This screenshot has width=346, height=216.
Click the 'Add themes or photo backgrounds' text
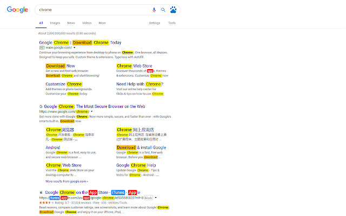coord(69,89)
